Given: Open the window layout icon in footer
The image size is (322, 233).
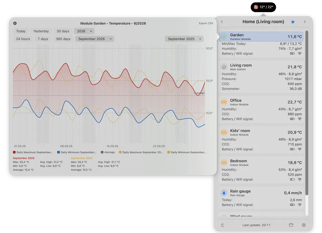Looking at the screenshot, I should (x=291, y=225).
